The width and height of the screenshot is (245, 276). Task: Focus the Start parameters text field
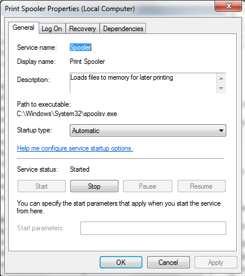[153, 228]
